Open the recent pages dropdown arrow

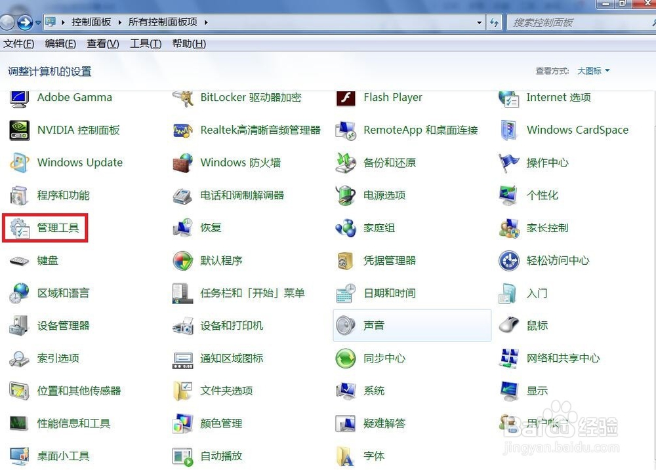pos(38,22)
